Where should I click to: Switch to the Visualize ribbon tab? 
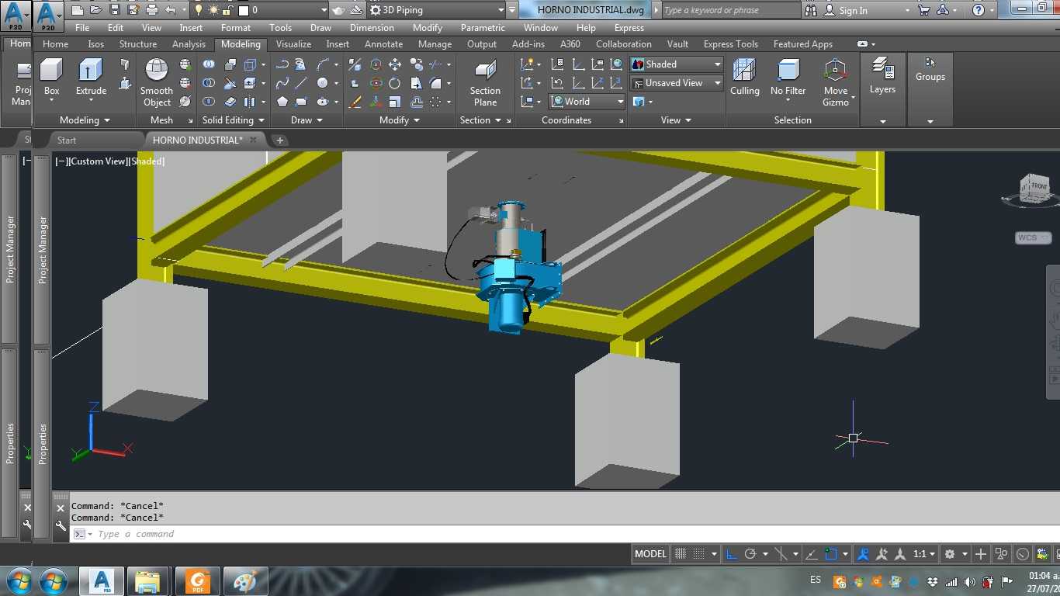293,44
